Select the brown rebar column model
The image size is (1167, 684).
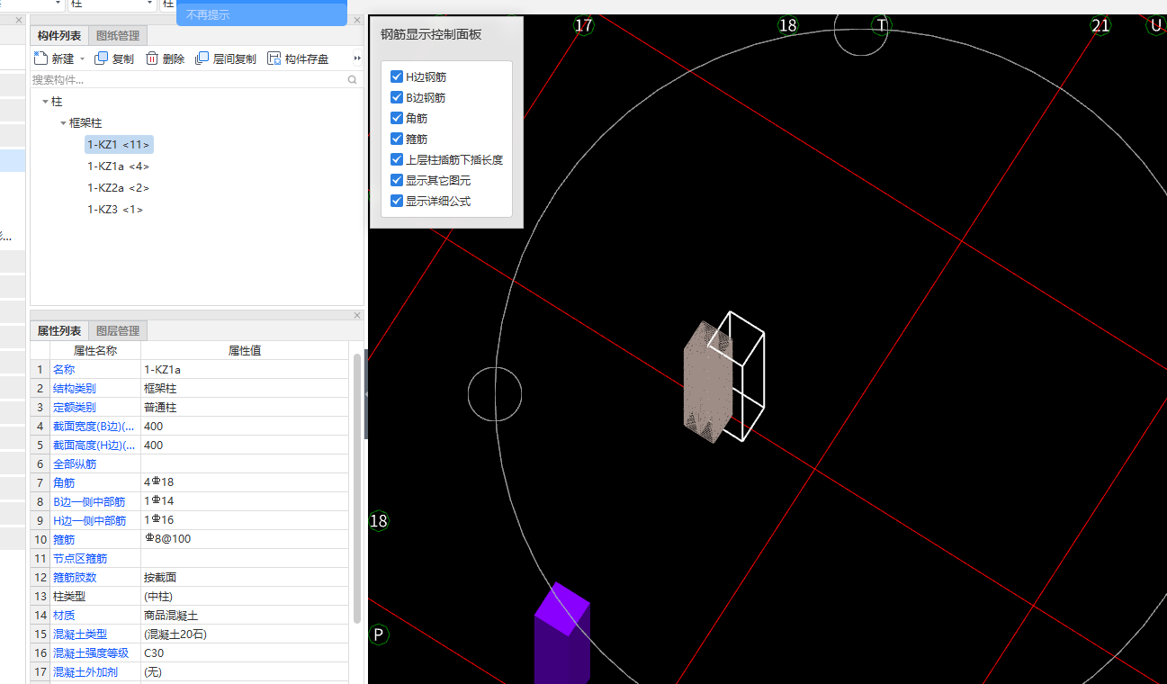pyautogui.click(x=707, y=382)
